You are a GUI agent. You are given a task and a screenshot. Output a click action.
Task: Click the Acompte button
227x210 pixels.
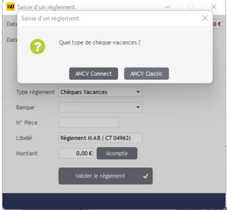(117, 154)
